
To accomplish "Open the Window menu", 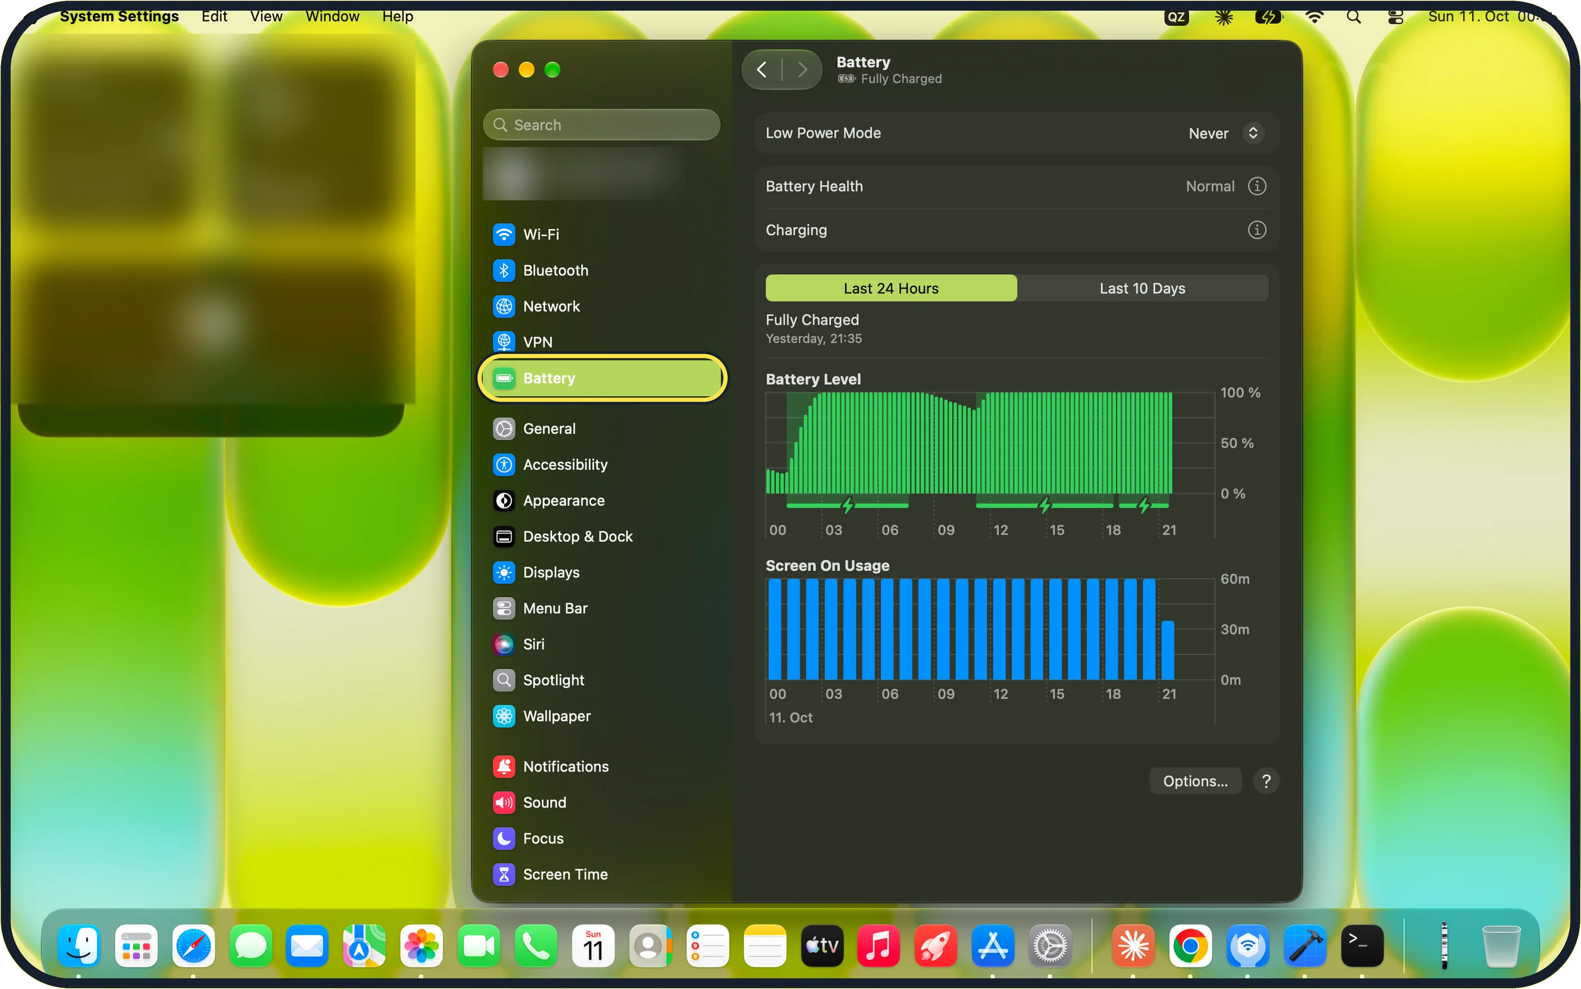I will [x=332, y=16].
